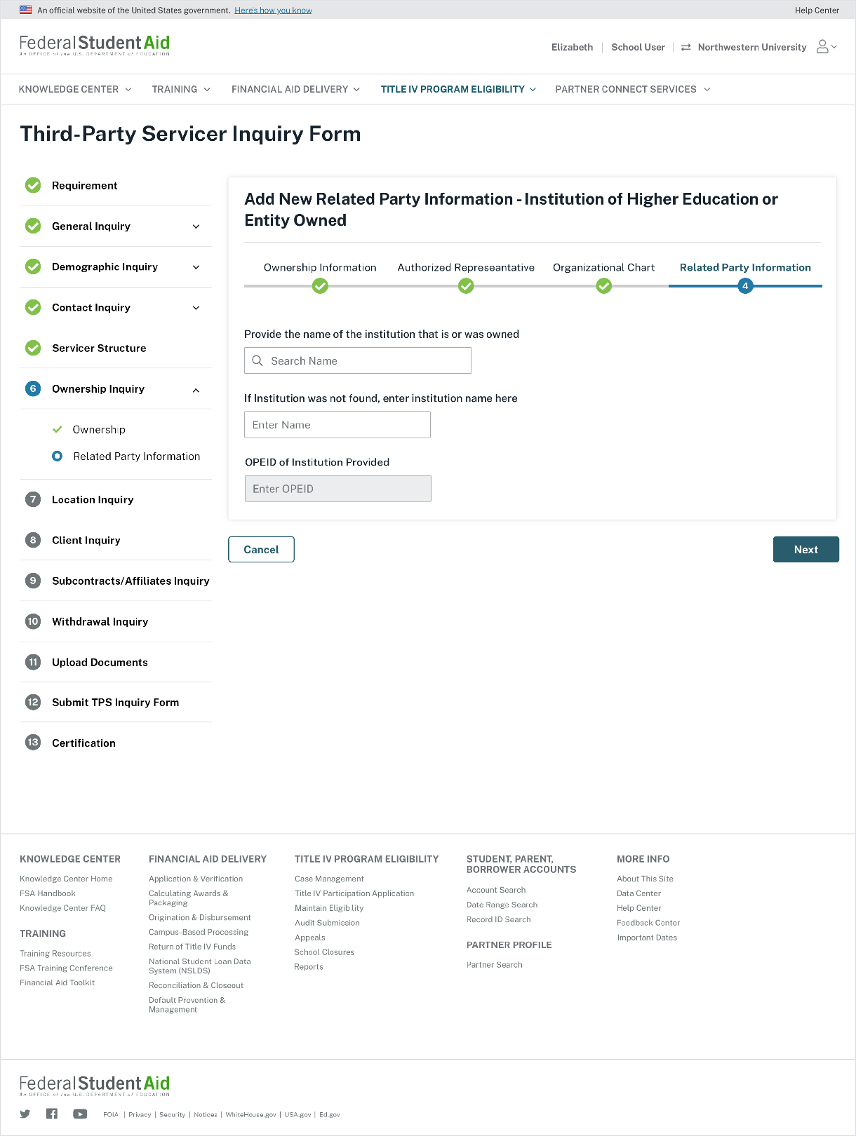Image resolution: width=856 pixels, height=1136 pixels.
Task: Select the Related Party Information step tab
Action: (x=745, y=267)
